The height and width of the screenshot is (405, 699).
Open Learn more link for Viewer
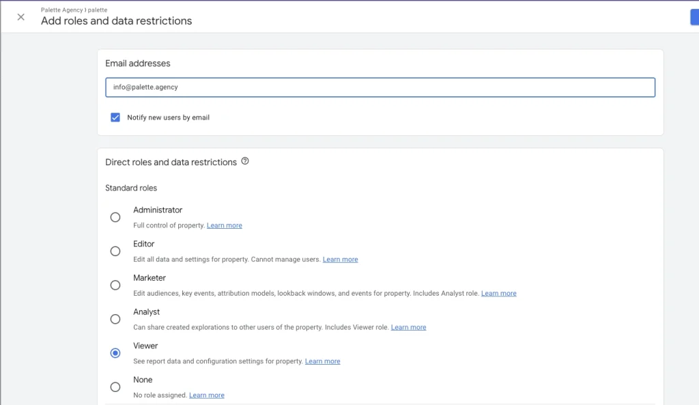(322, 361)
